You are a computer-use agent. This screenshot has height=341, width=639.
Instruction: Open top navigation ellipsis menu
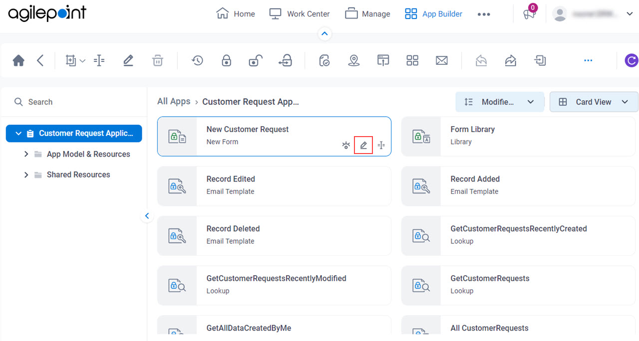click(484, 14)
